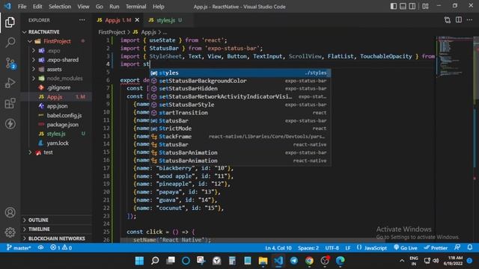The image size is (479, 269).
Task: Open Telegram from the taskbar
Action: click(x=294, y=261)
